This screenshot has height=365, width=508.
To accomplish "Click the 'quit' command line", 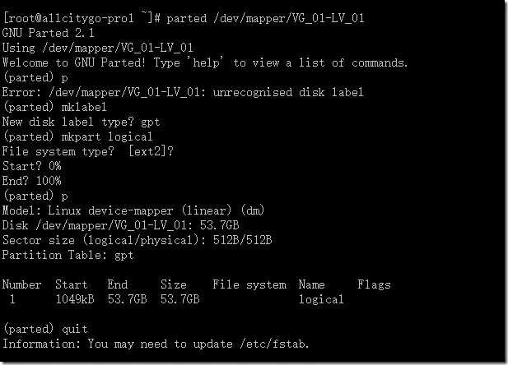I will (45, 329).
